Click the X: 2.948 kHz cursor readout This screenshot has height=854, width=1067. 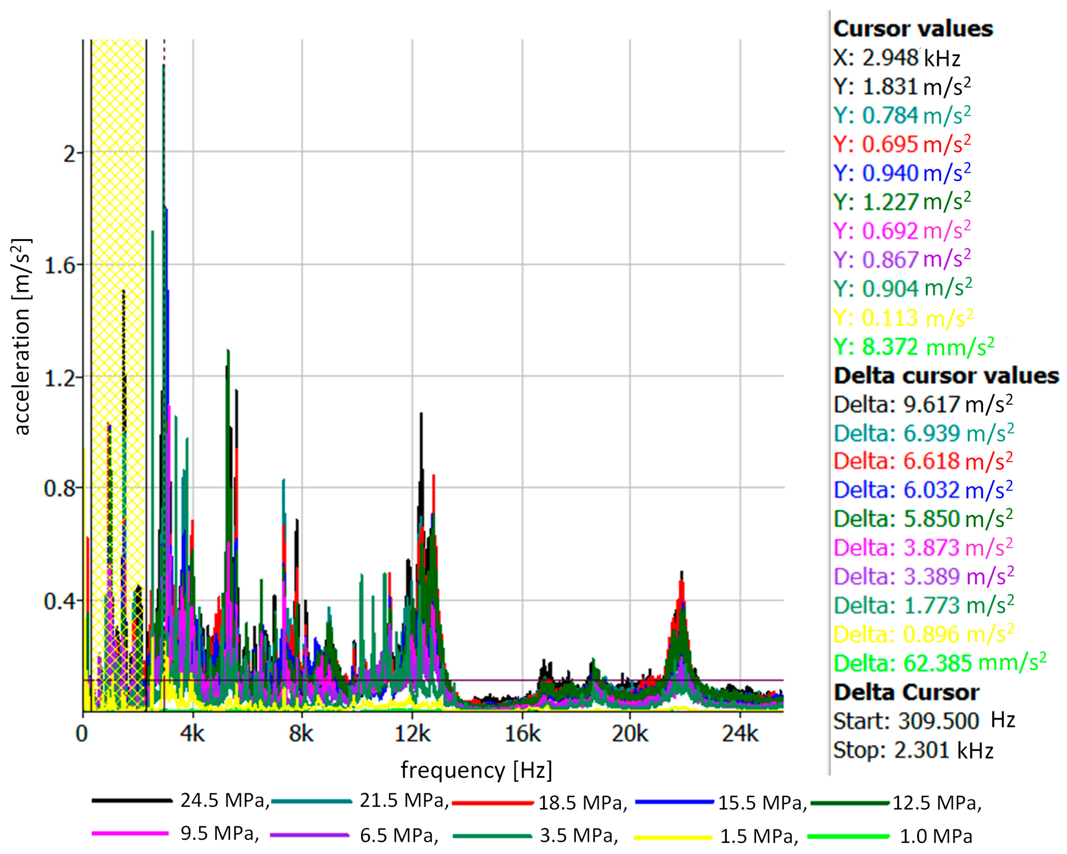897,58
